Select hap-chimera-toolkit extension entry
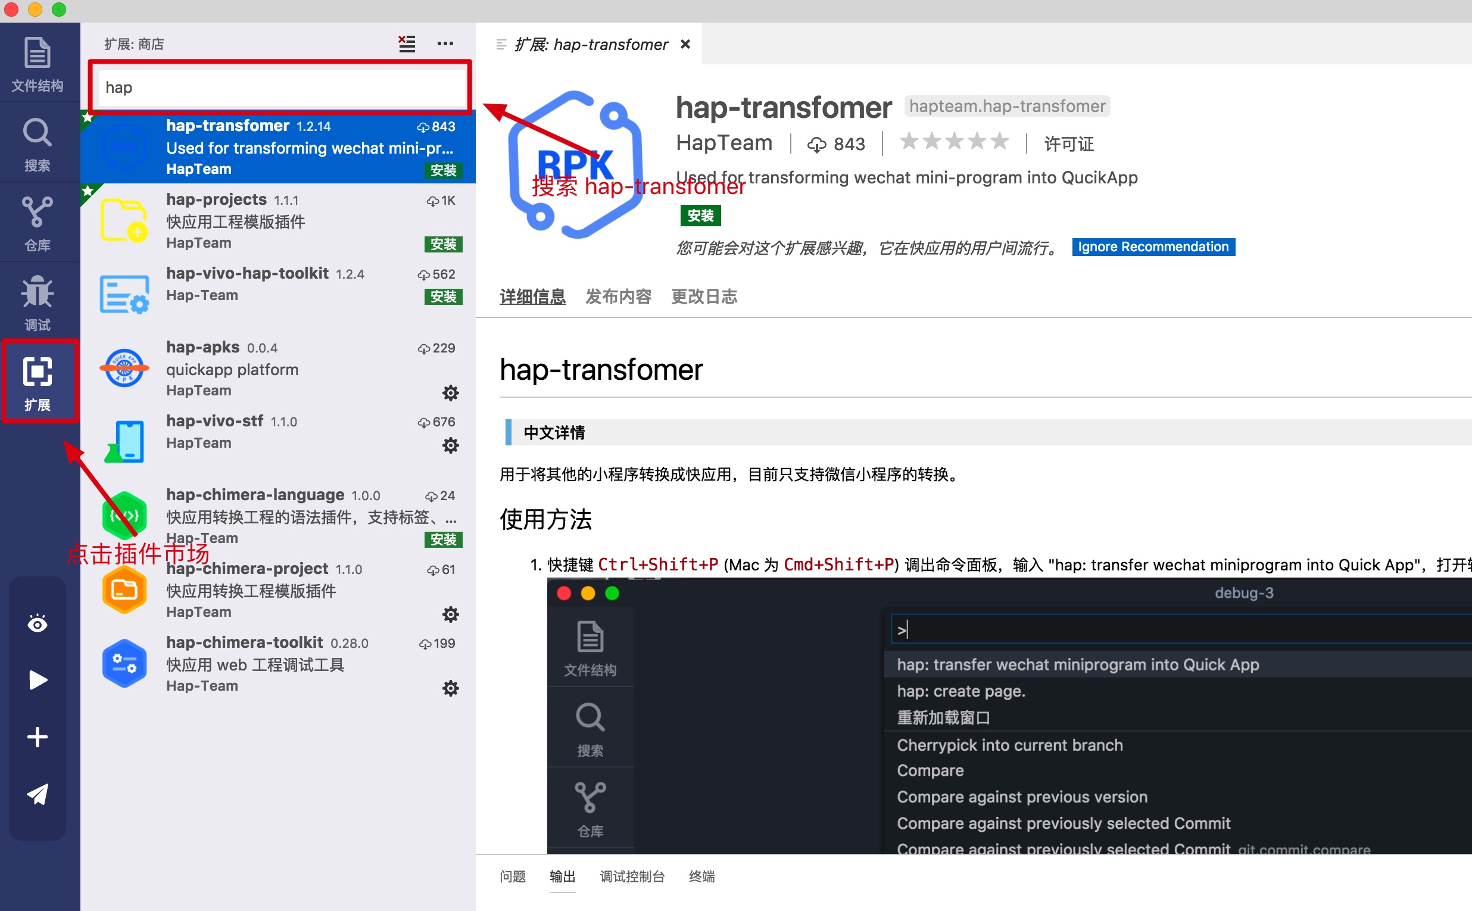This screenshot has width=1472, height=911. click(278, 664)
